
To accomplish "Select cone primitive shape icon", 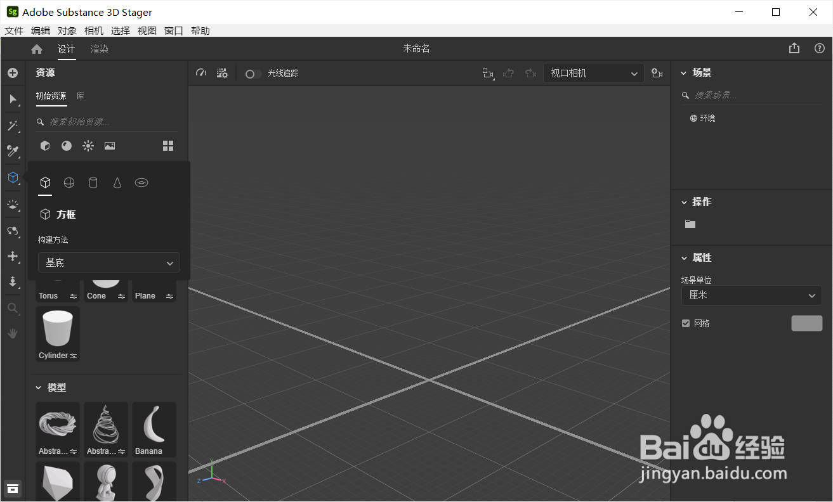I will [x=117, y=183].
